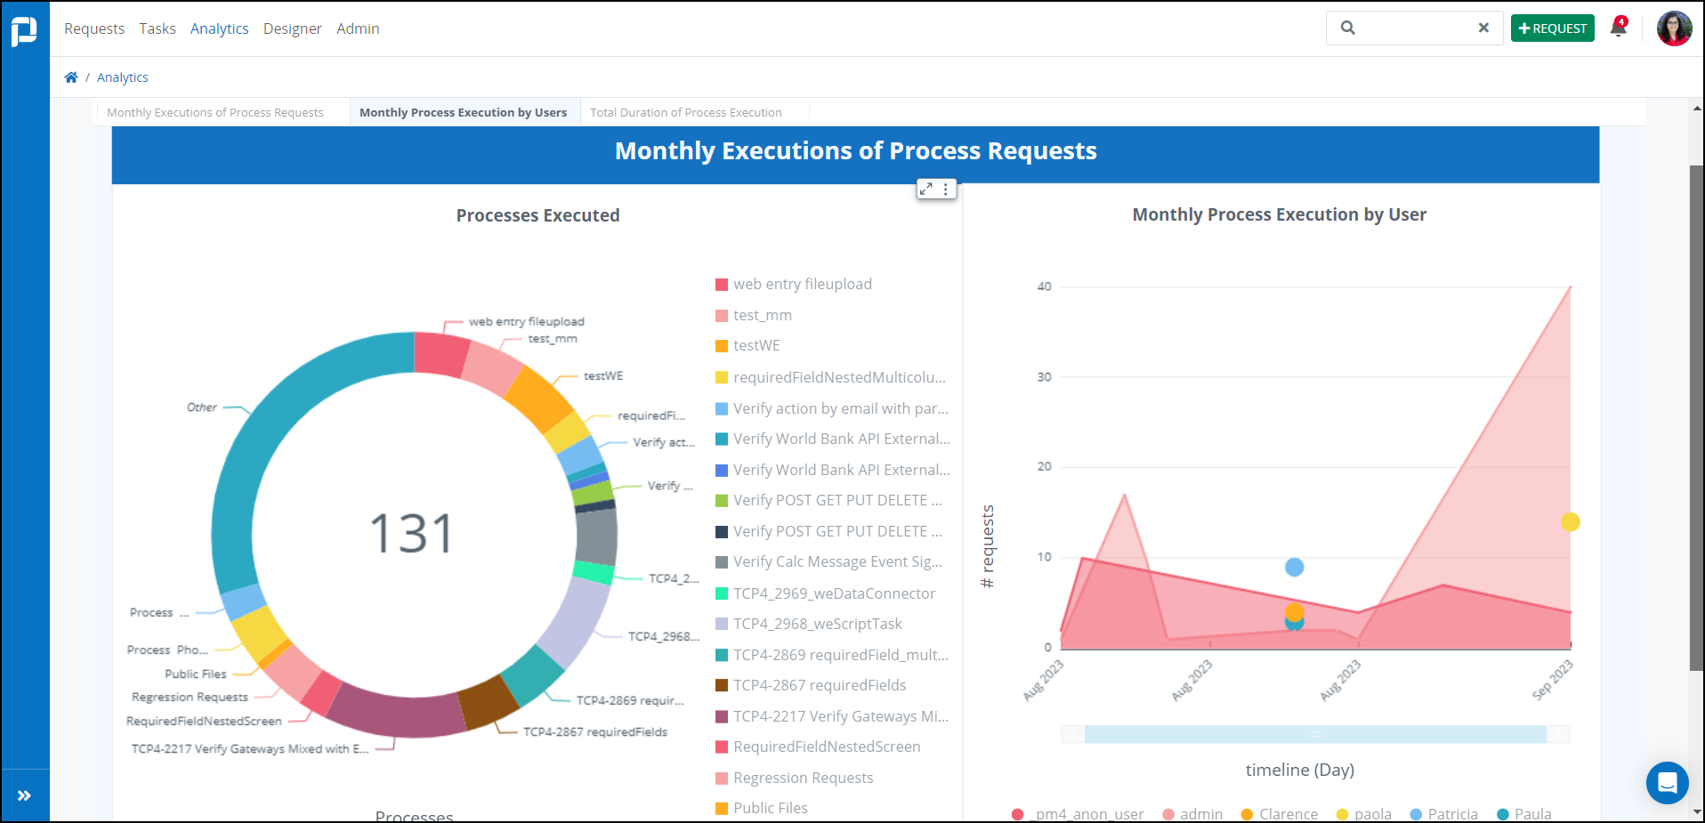The height and width of the screenshot is (823, 1705).
Task: Click the Analytics breadcrumb link
Action: pyautogui.click(x=122, y=77)
